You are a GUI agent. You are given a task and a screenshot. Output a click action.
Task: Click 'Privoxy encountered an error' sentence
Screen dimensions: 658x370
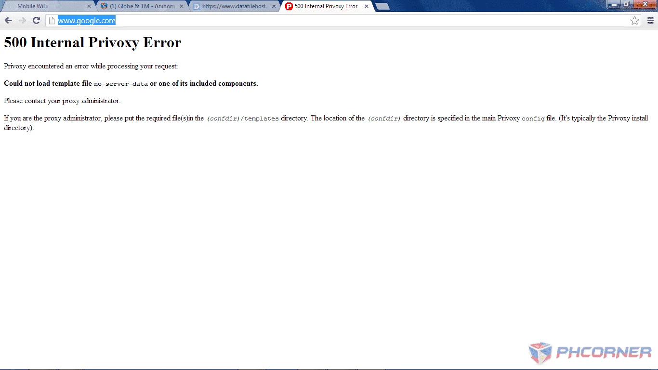point(91,66)
